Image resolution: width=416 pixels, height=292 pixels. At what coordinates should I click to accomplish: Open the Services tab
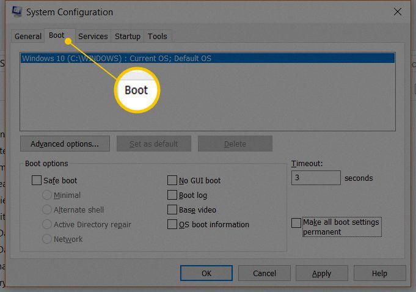coord(93,37)
